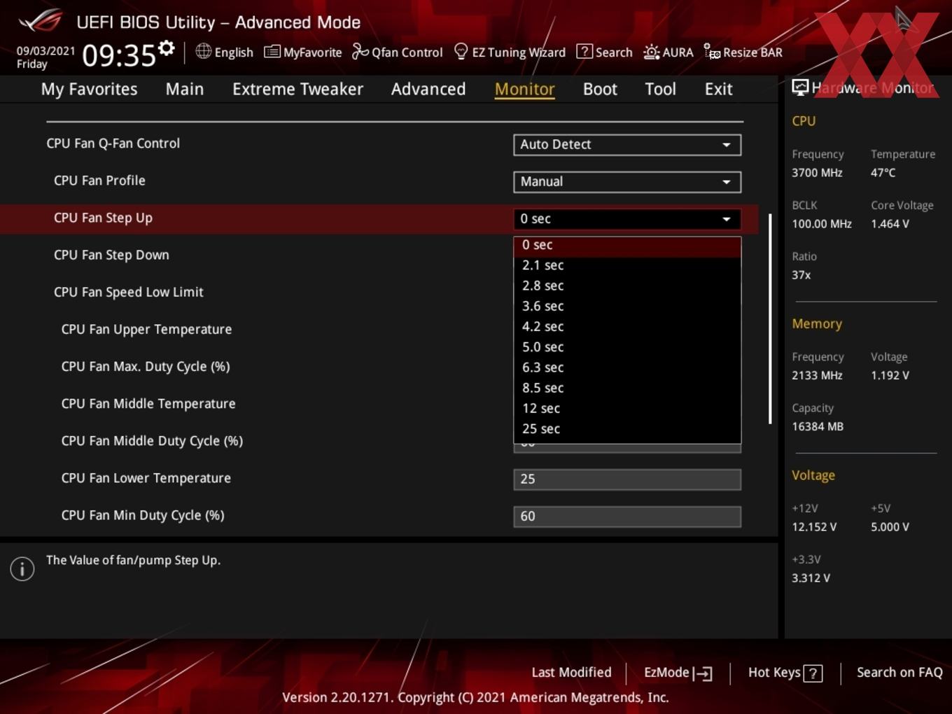
Task: Click the 3.312 V voltage reading
Action: tap(811, 578)
